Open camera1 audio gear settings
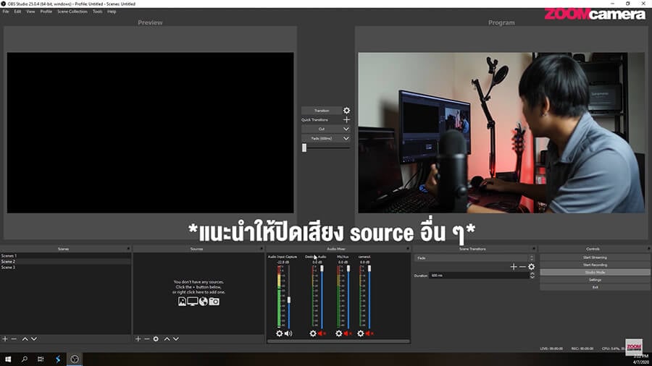This screenshot has height=366, width=652. [361, 333]
